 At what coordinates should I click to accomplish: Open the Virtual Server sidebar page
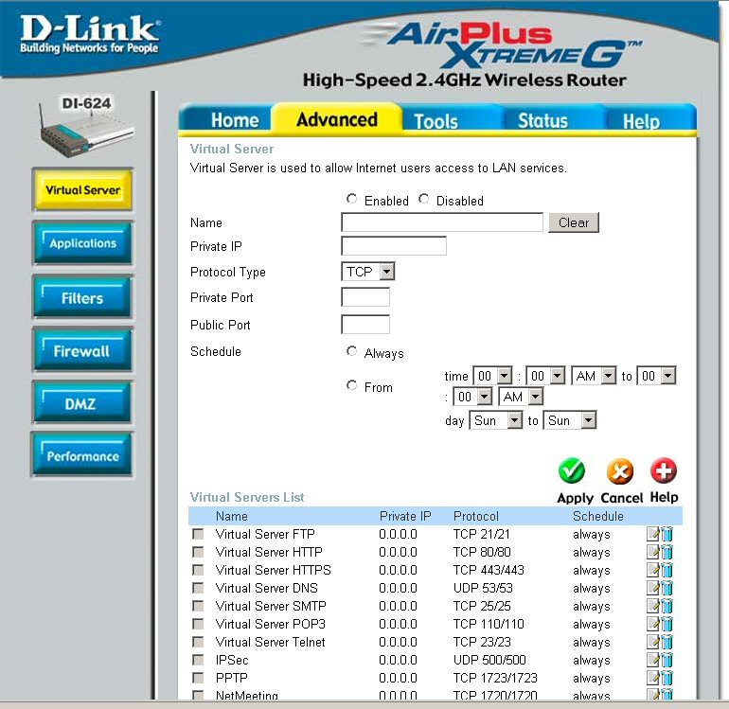(82, 189)
